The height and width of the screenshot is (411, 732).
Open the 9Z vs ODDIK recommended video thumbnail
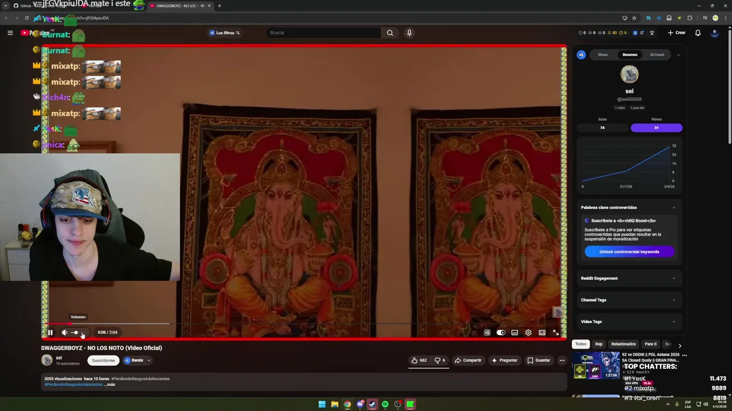596,365
